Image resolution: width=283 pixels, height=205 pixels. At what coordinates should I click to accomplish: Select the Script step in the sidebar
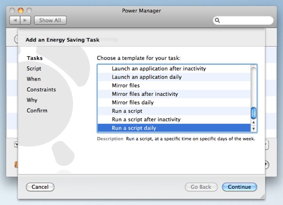(34, 69)
